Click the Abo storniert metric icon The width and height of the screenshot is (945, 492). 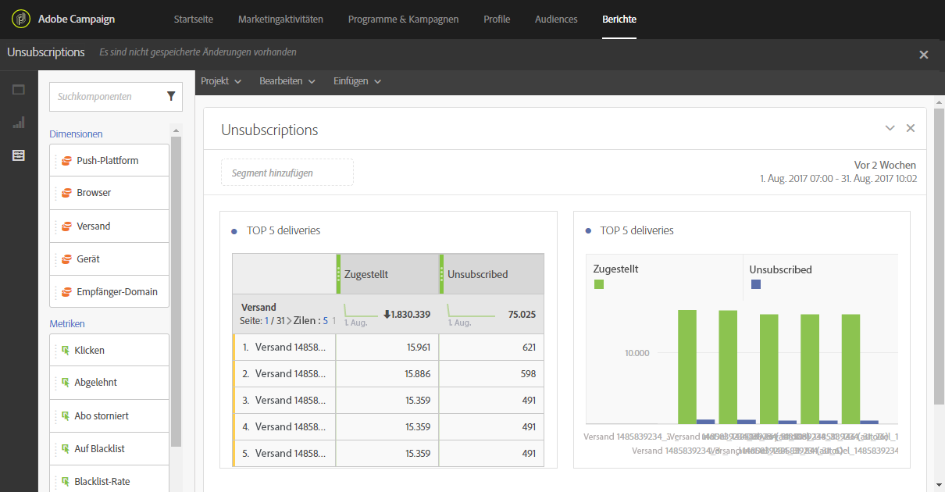tap(66, 416)
